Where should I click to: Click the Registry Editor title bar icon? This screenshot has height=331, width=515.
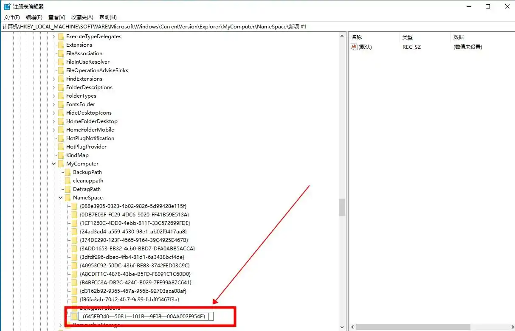click(x=7, y=6)
